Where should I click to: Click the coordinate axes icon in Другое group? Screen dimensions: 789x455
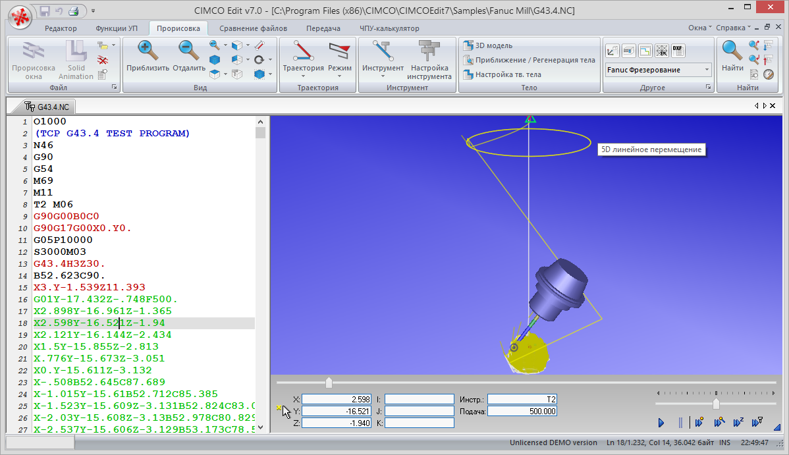(x=612, y=51)
